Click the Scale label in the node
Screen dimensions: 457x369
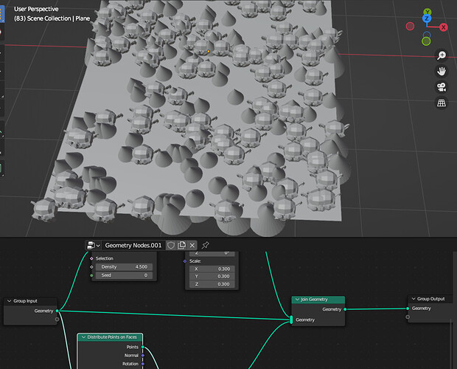point(195,261)
